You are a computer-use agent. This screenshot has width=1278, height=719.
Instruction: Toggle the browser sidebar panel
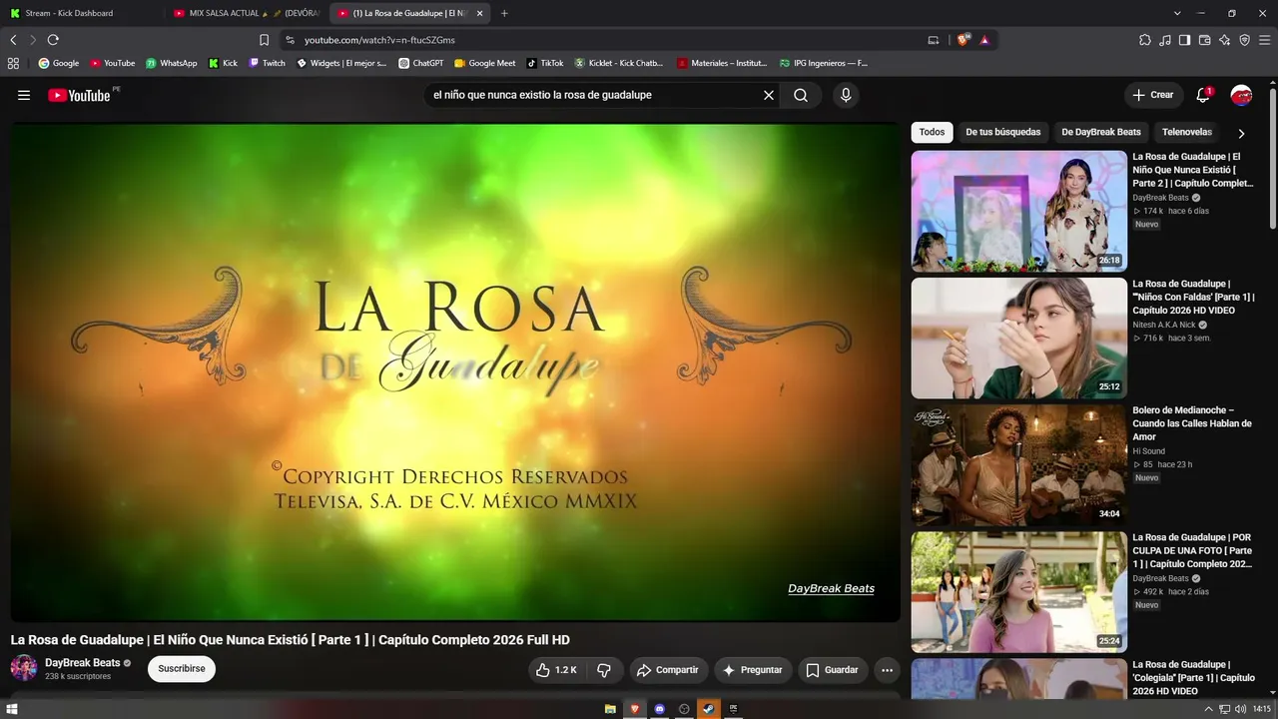pyautogui.click(x=1185, y=40)
